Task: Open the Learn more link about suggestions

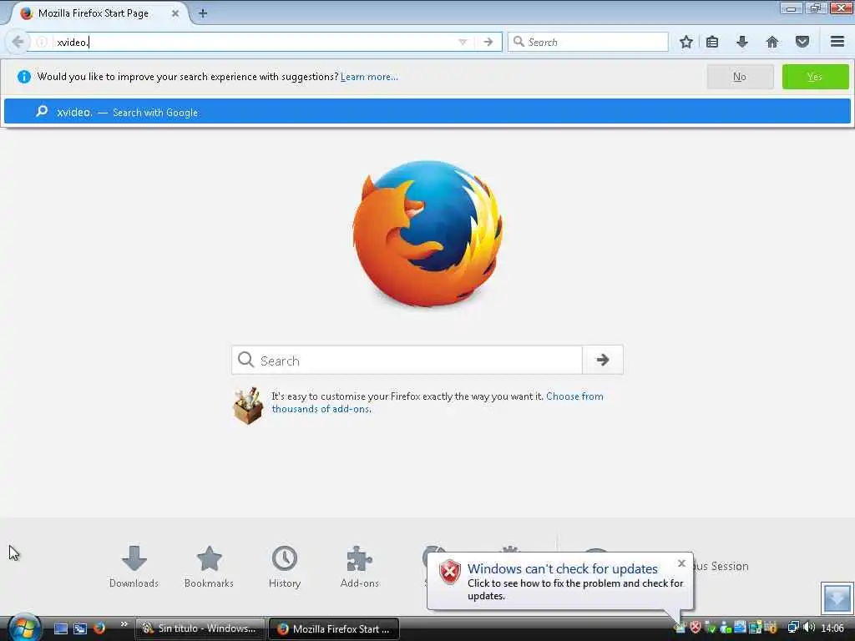Action: pos(369,77)
